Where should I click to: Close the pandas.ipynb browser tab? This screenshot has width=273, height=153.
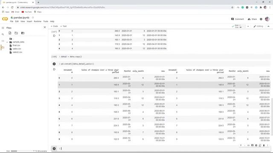[x=33, y=3]
